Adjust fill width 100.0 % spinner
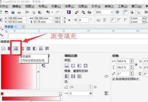The width and height of the screenshot is (148, 102). pyautogui.click(x=131, y=61)
